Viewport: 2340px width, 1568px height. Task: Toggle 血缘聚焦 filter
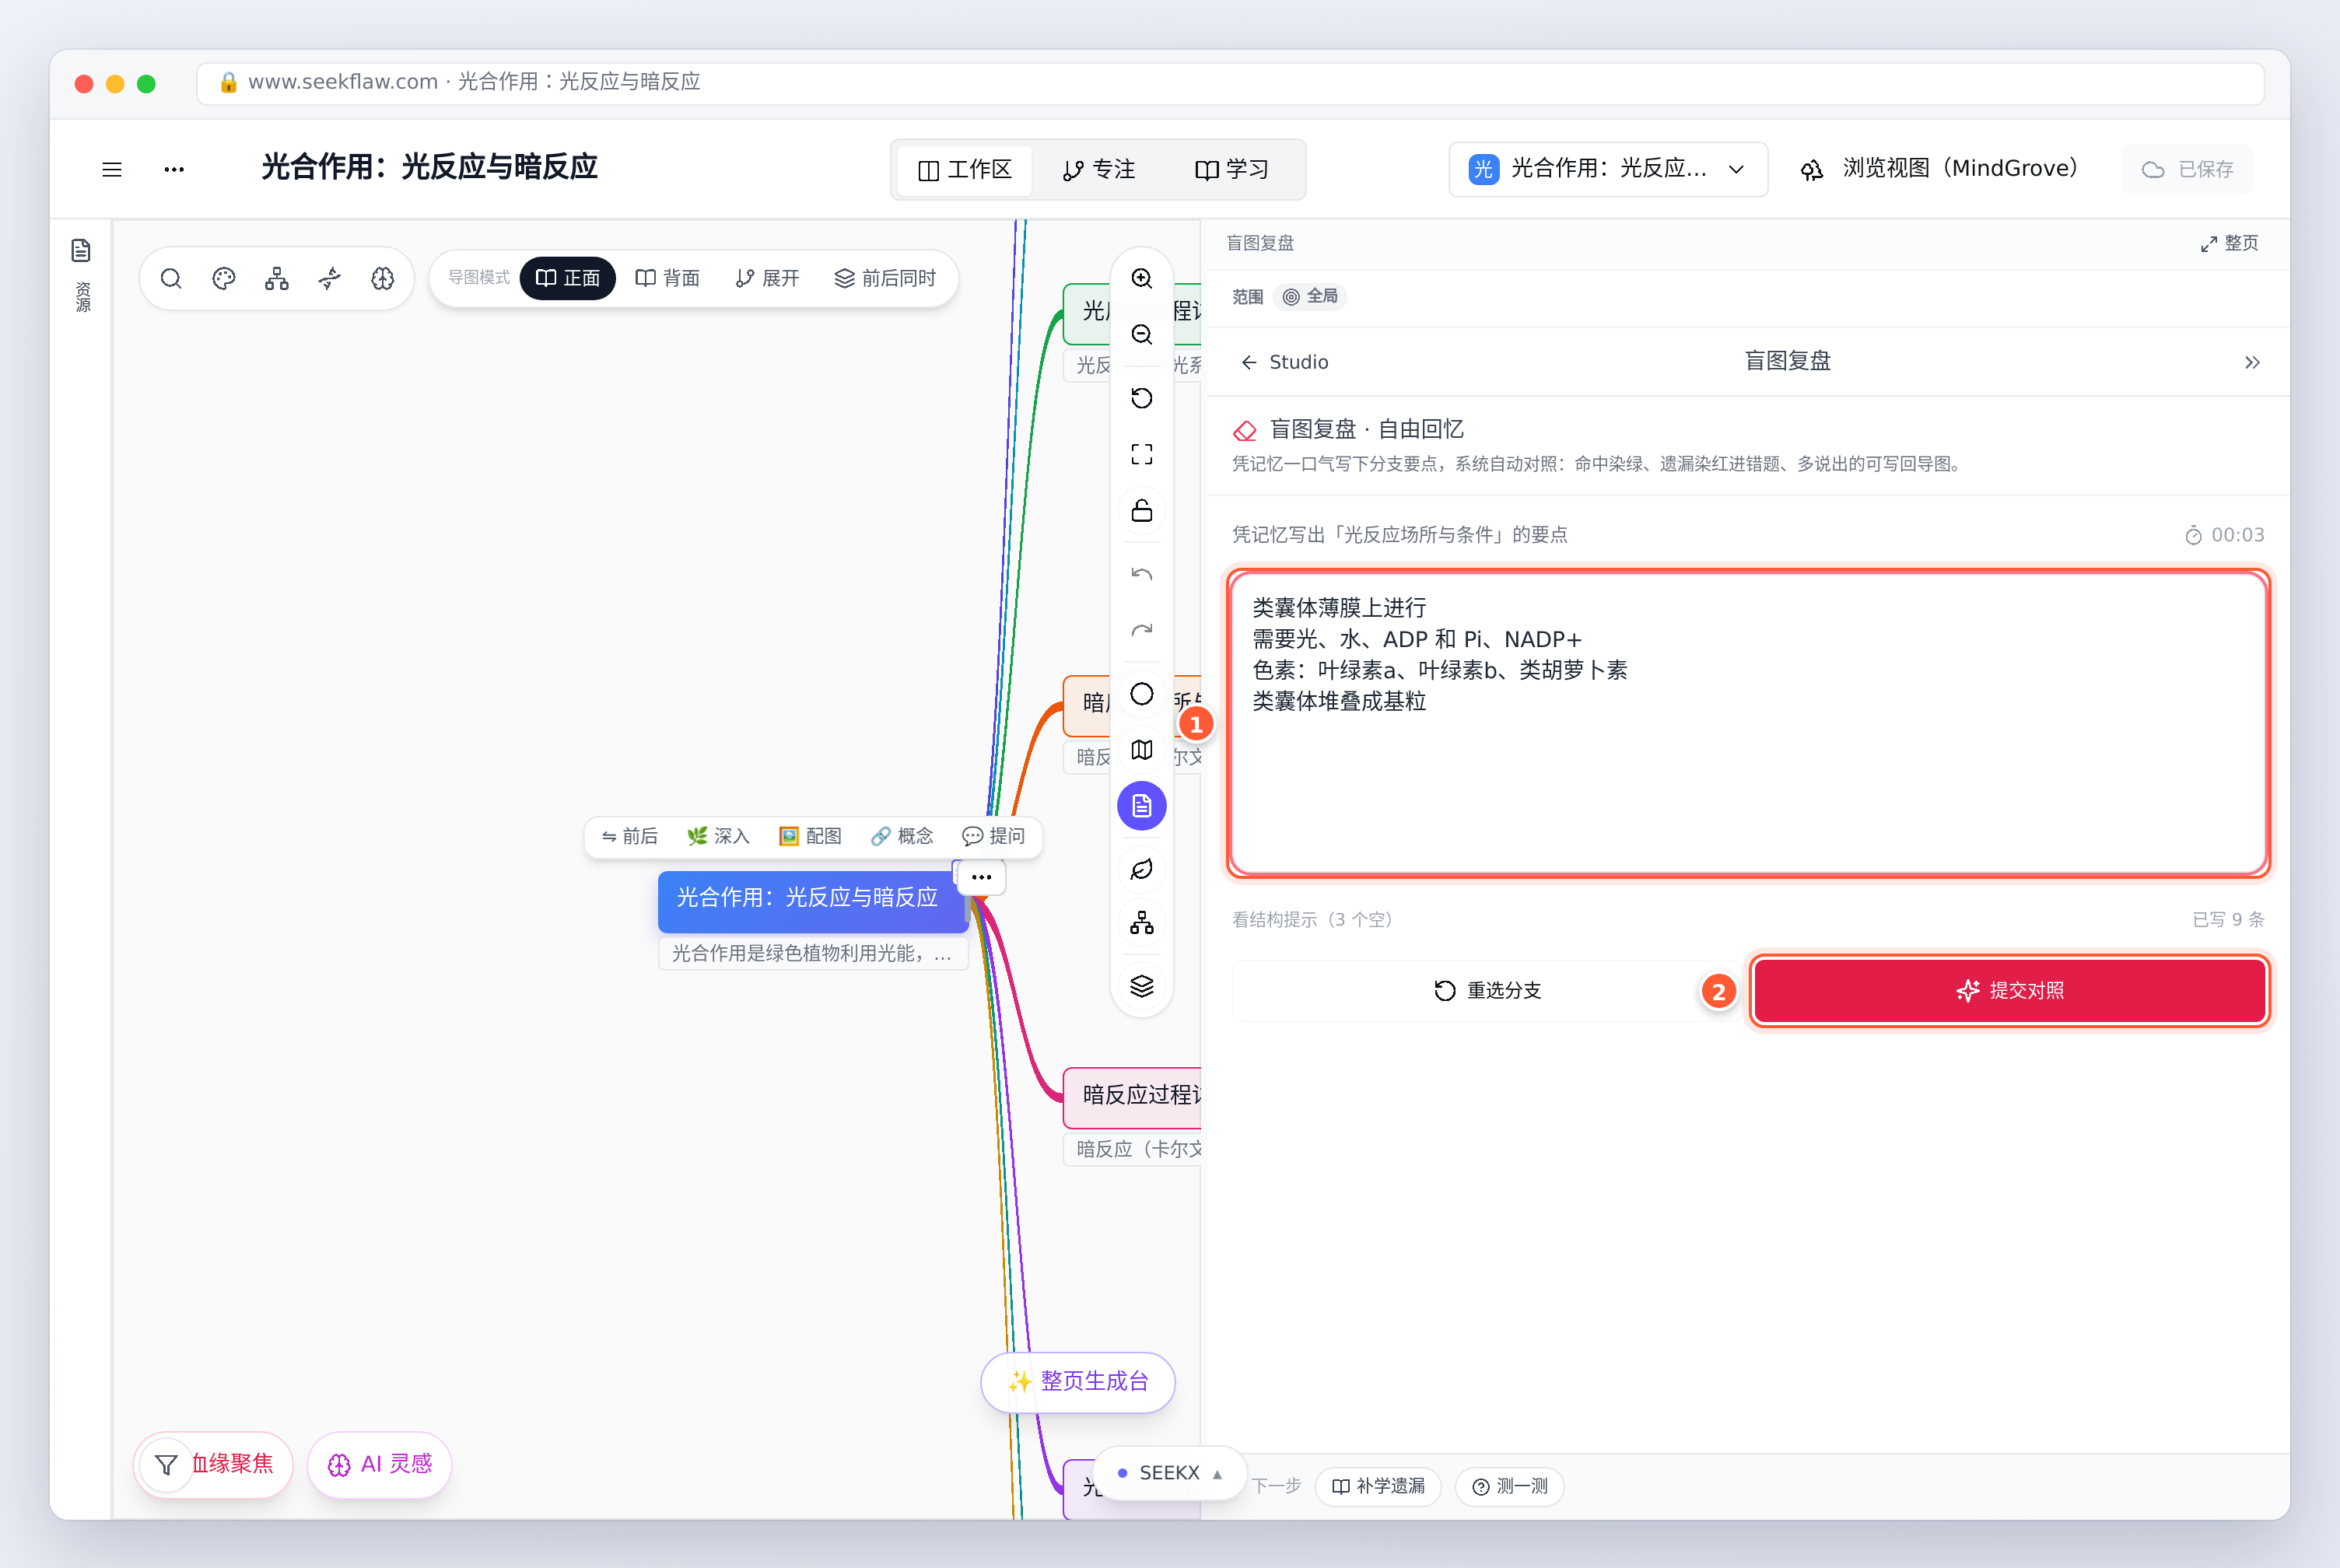pos(213,1466)
